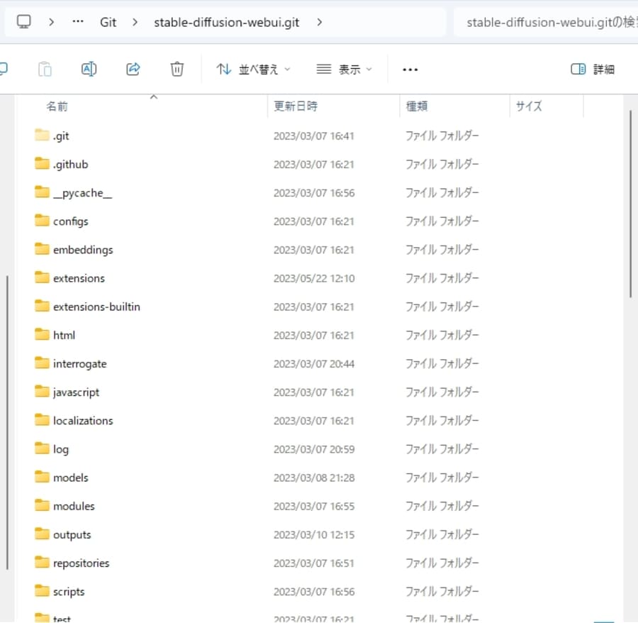638x623 pixels.
Task: Select the .github folder icon
Action: click(42, 163)
